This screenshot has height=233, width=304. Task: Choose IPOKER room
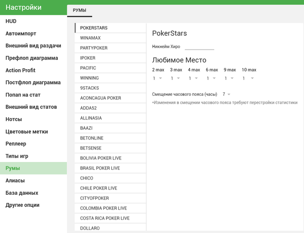tap(110, 58)
